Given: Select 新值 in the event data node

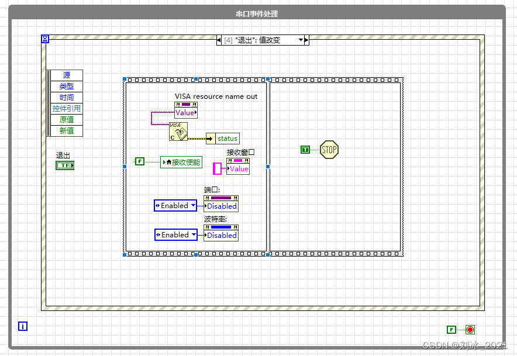Looking at the screenshot, I should [x=66, y=130].
